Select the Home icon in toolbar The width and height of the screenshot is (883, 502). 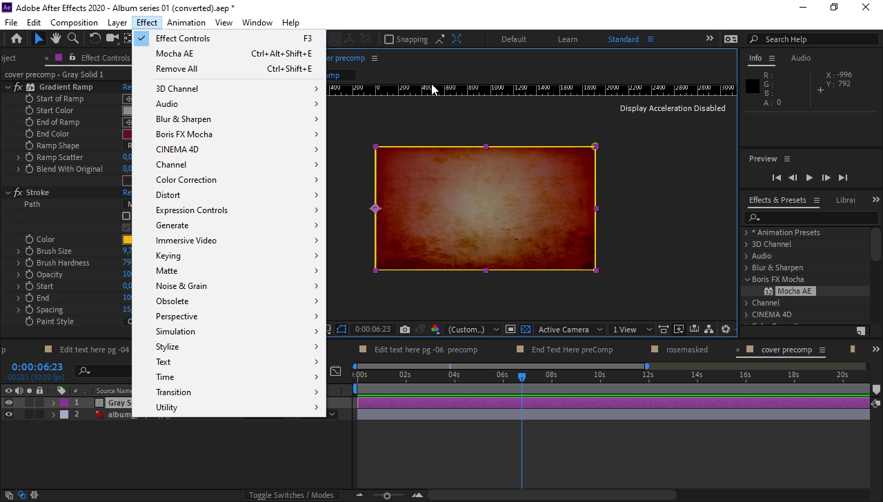coord(17,39)
